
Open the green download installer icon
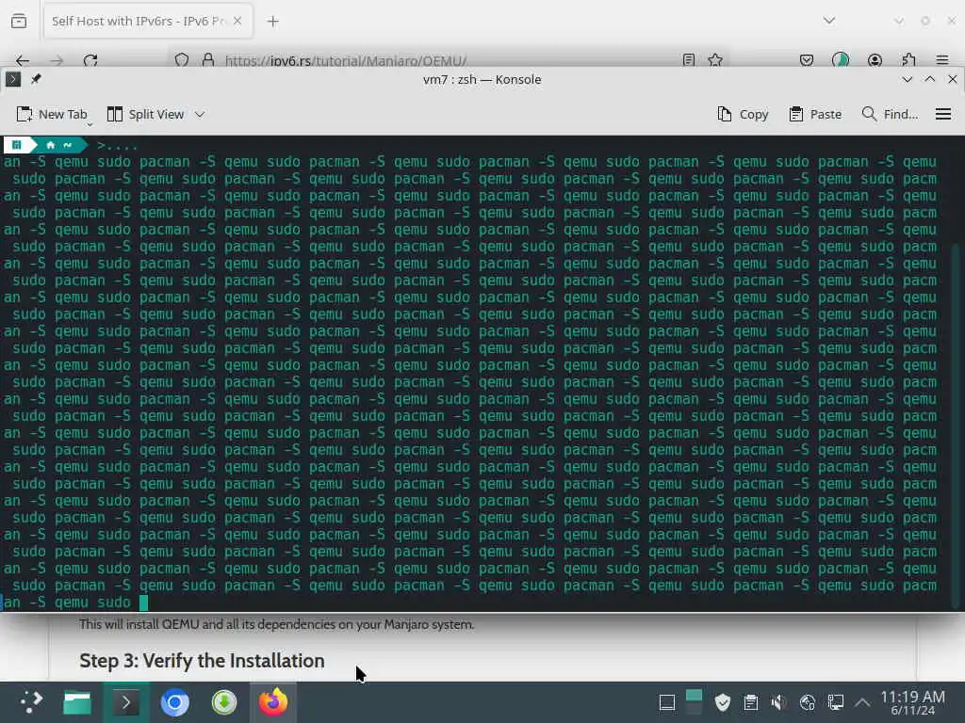tap(224, 702)
